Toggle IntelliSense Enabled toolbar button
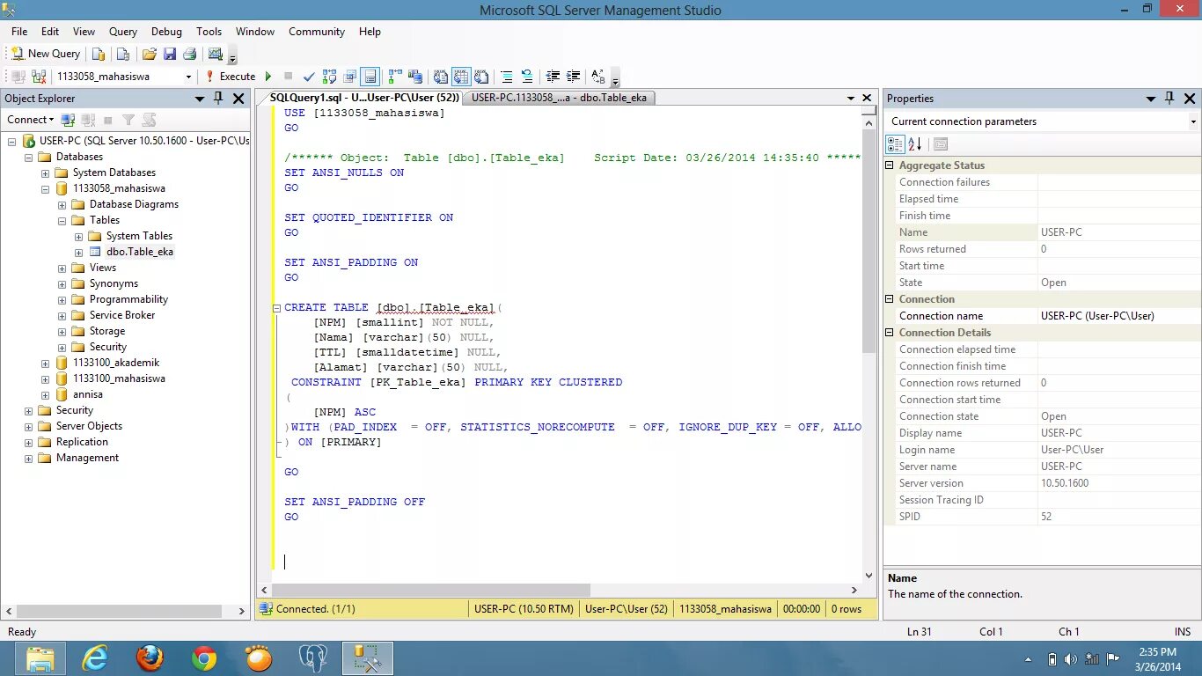The height and width of the screenshot is (676, 1202). [370, 77]
